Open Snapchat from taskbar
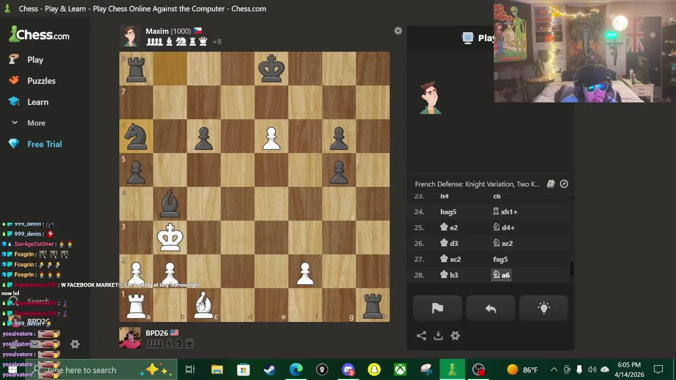 coord(374,369)
